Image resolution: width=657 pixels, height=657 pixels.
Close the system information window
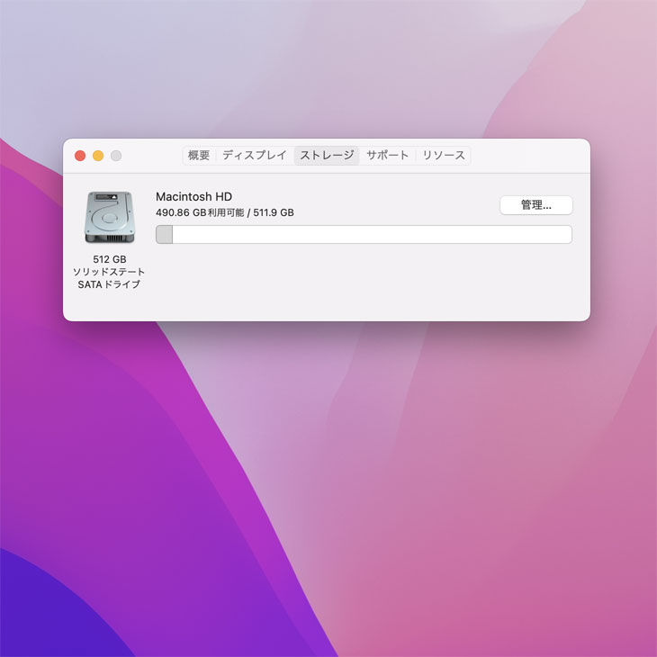(x=80, y=156)
